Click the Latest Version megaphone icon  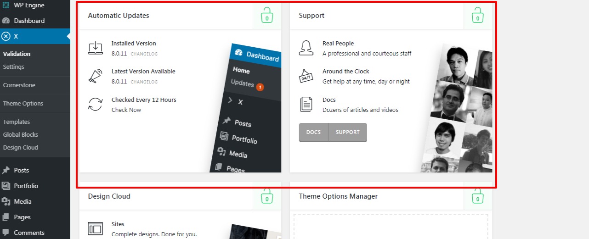click(x=96, y=76)
